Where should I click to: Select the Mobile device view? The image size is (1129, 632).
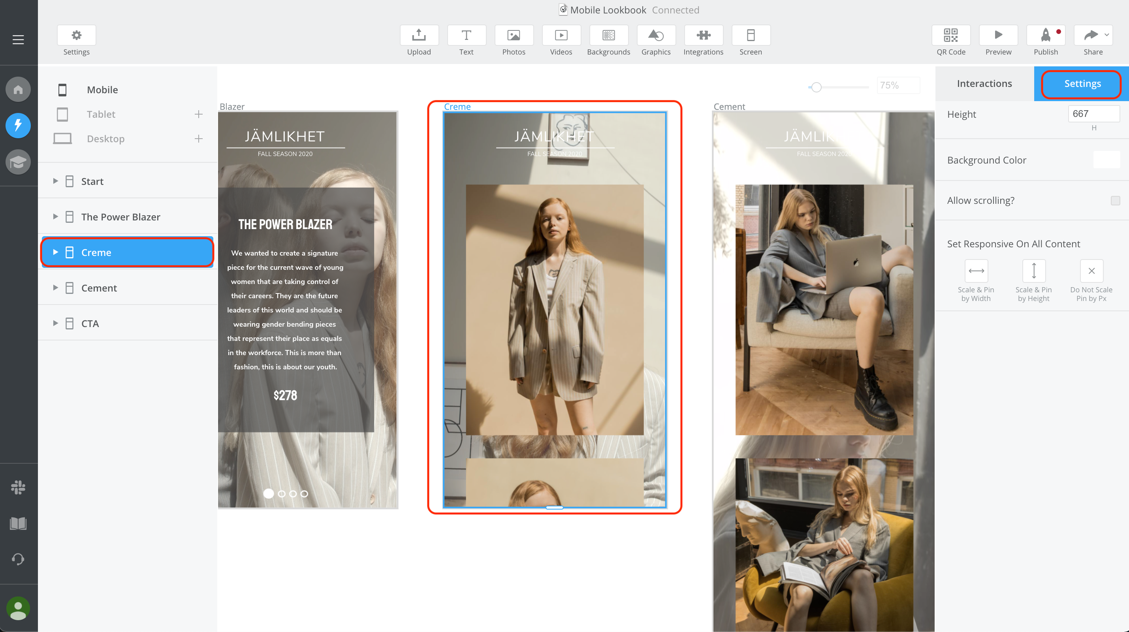pos(102,90)
